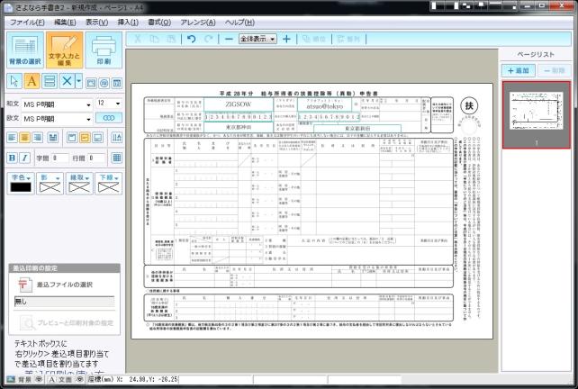
Task: Open the 全体表示 zoom level dropdown
Action: click(257, 39)
